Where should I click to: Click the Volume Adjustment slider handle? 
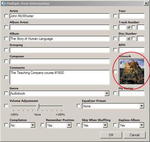point(37,106)
